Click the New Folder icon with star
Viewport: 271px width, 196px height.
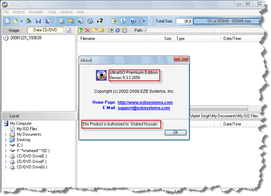[x=94, y=30]
